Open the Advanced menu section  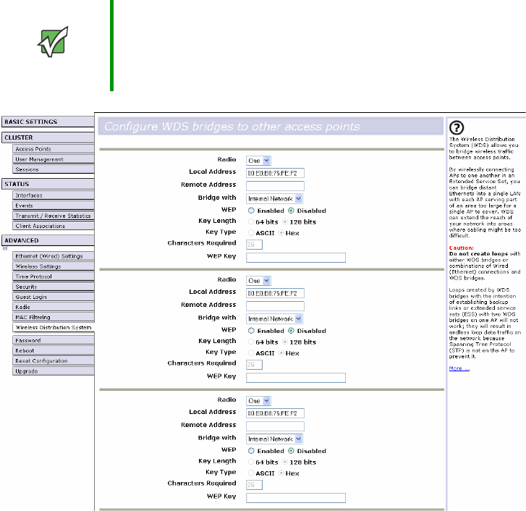(x=48, y=240)
